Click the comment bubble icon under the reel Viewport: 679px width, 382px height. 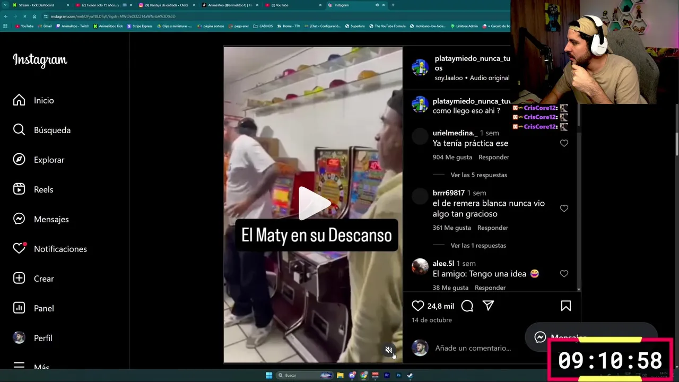point(467,306)
